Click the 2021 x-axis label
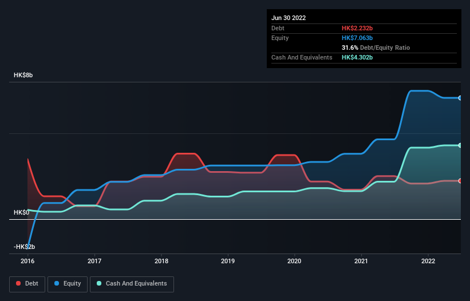The image size is (470, 301). click(x=361, y=261)
